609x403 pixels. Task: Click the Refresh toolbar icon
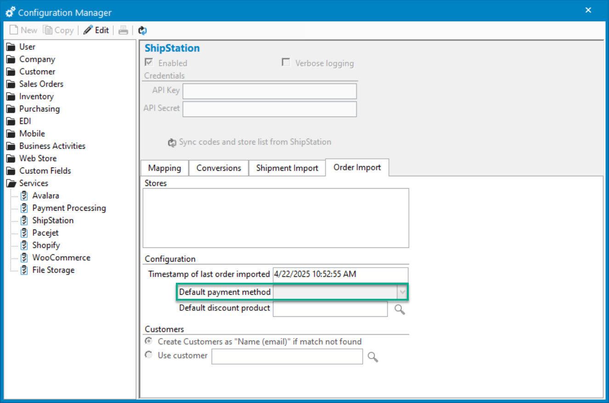coord(142,31)
